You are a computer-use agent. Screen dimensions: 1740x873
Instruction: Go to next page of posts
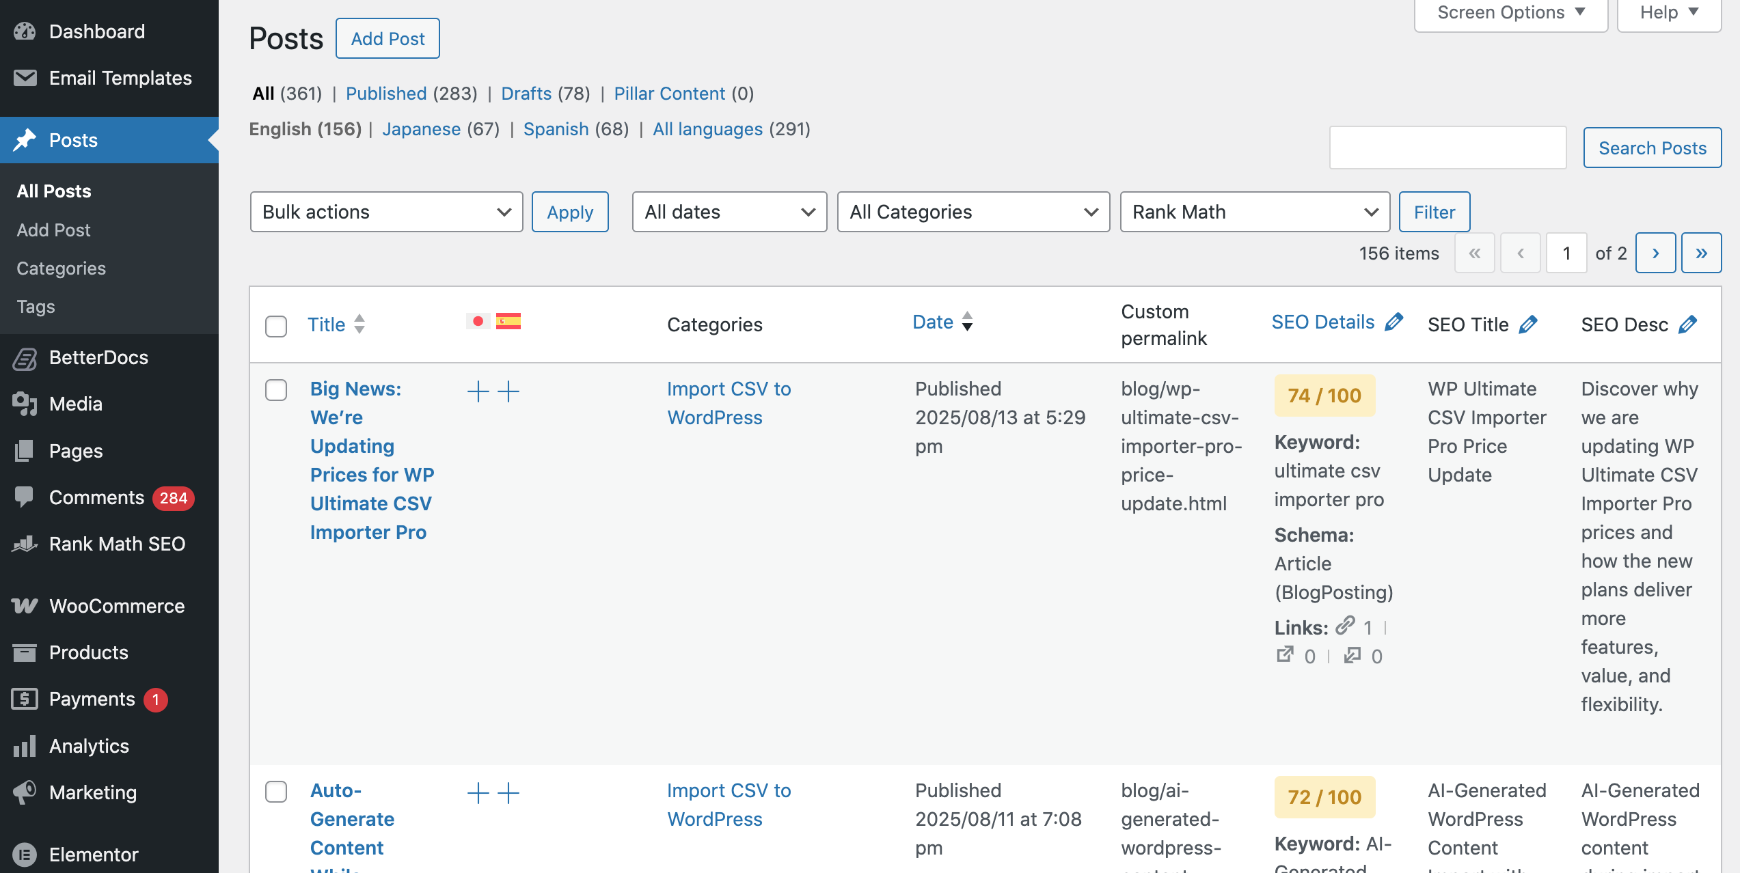(1655, 253)
